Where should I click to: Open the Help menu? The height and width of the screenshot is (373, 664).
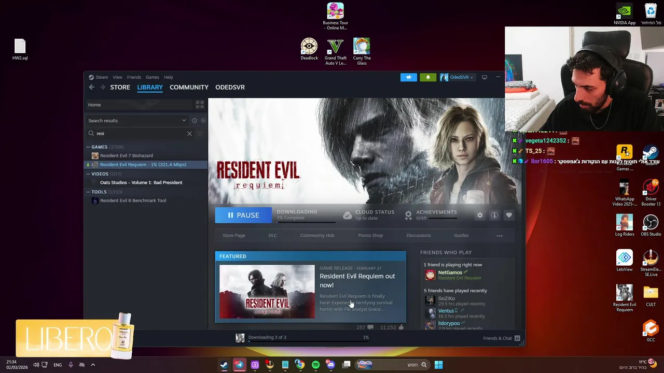click(169, 77)
